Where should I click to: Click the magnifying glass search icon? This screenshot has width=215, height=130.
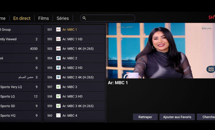click(x=84, y=18)
